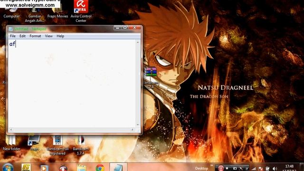Click the yellow number-6 taskbar icon
Screen dimensions: 304x171
[x=26, y=168]
